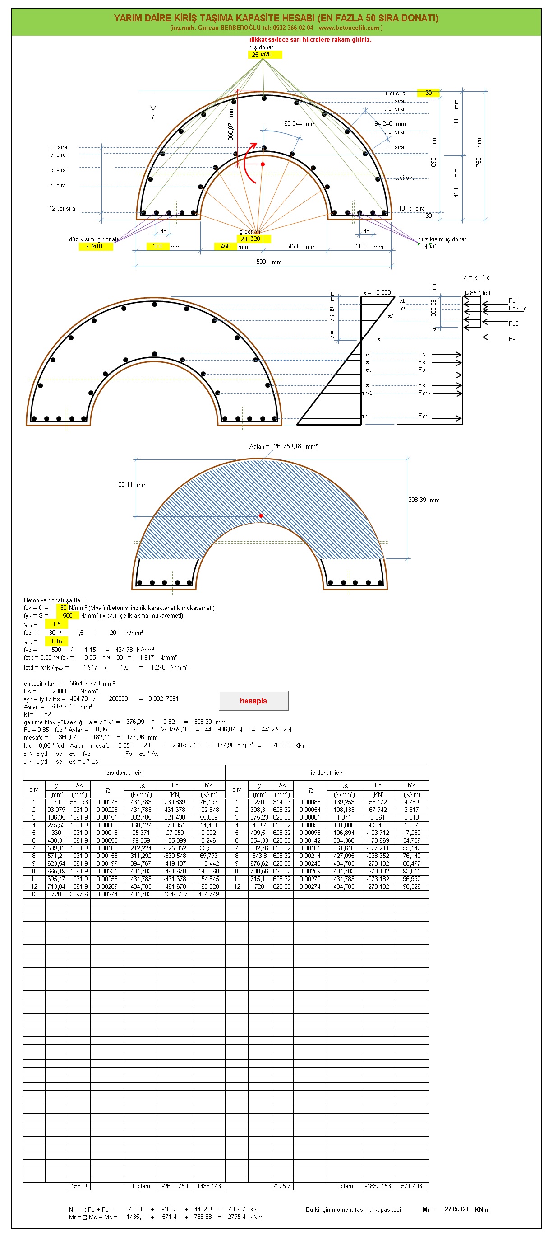Screen dimensions: 553x1237
Task: Click the red curved moment arrow
Action: click(249, 163)
